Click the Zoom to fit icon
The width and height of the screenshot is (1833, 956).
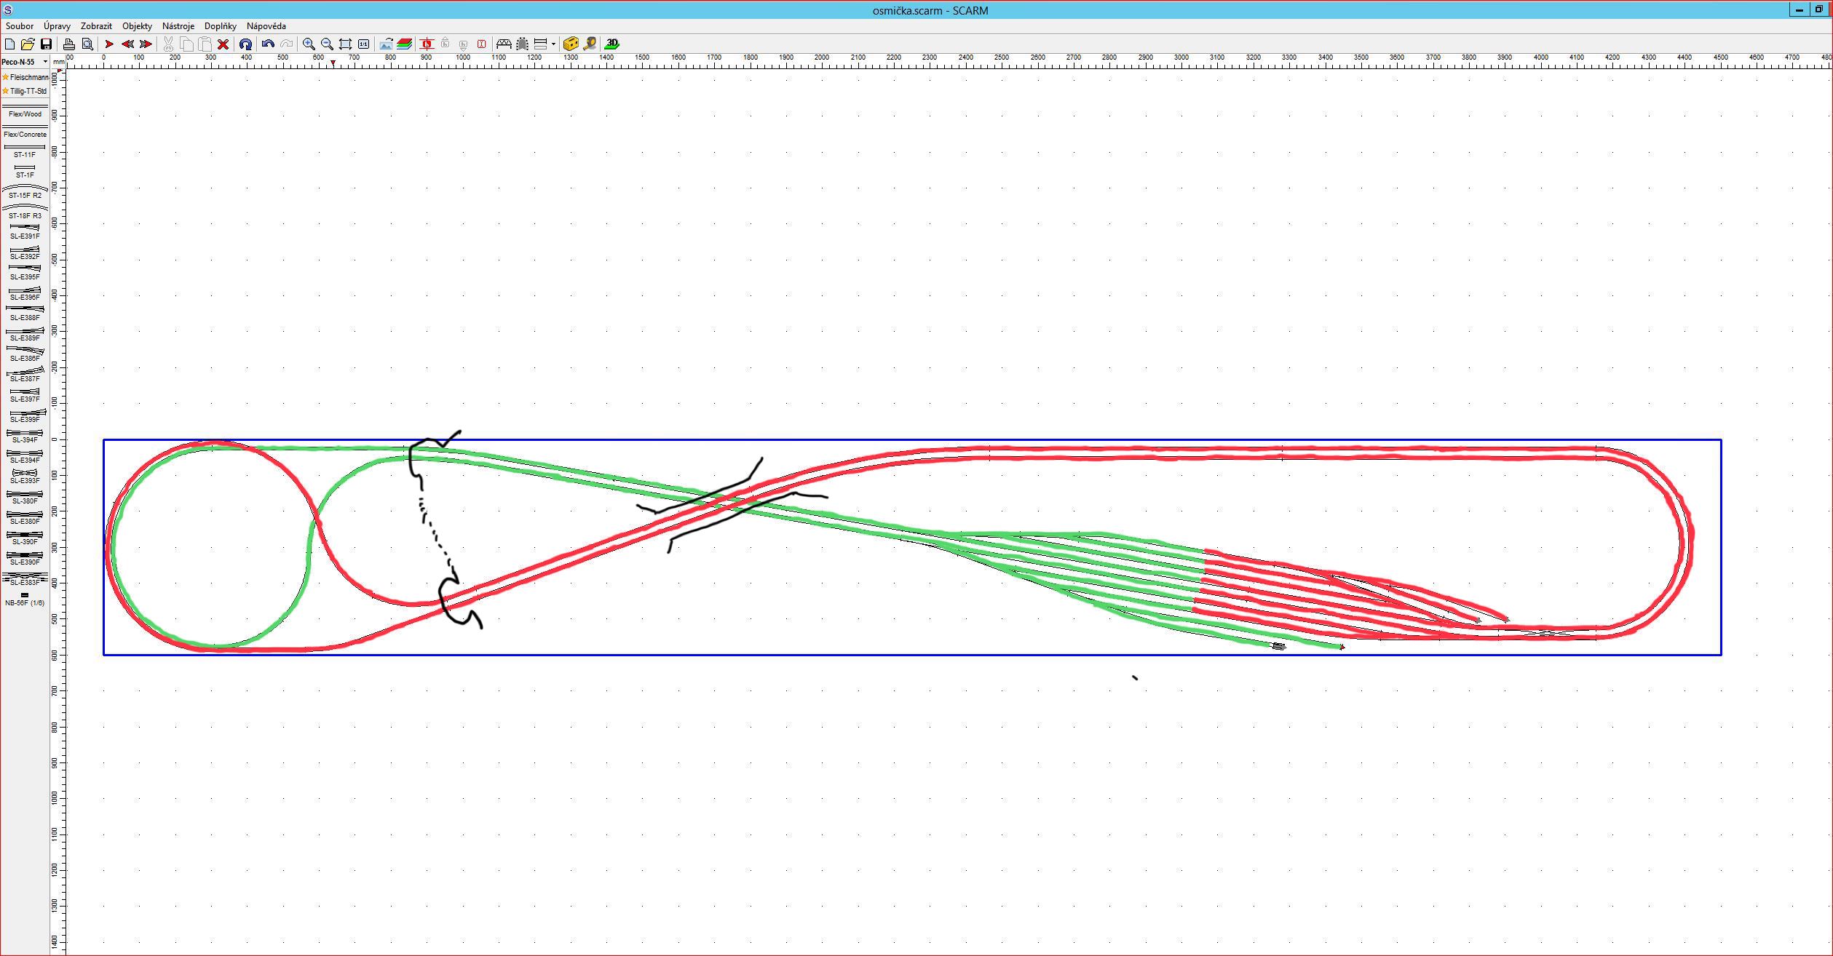[346, 44]
